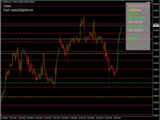Click the 26 Oct 21:00 time label

[x=100, y=118]
